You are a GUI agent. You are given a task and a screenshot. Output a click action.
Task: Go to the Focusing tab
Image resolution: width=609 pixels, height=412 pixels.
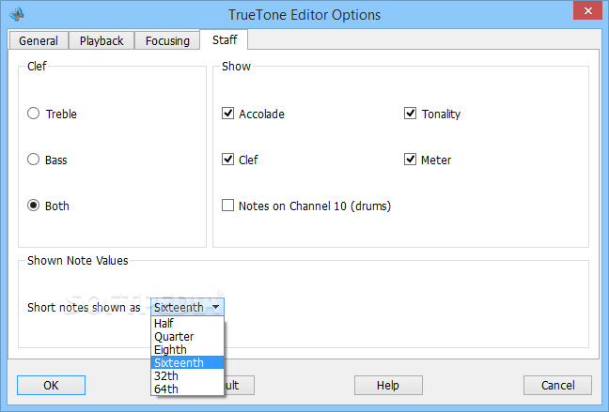click(167, 40)
